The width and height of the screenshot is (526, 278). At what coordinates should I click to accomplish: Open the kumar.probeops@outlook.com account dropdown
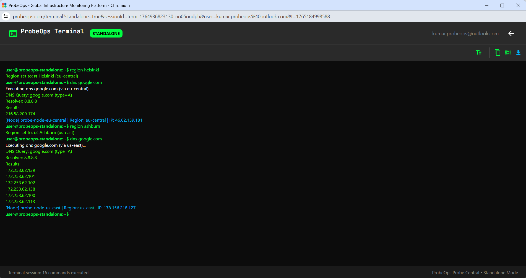pos(465,33)
